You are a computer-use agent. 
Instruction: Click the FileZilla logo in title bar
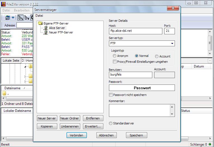pyautogui.click(x=3, y=3)
